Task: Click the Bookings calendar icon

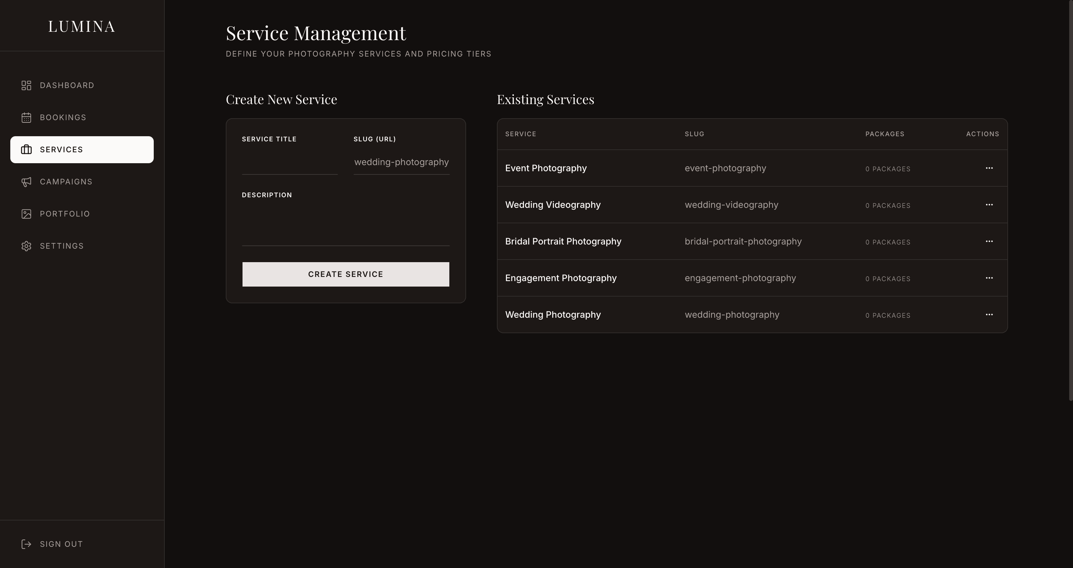Action: tap(26, 117)
